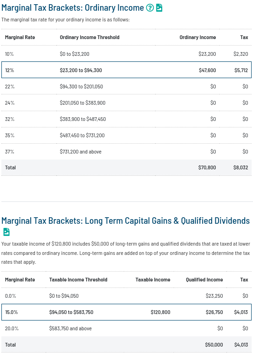Download Long Term Capital Gains image icon
Screen dimensions: 253x354
click(7, 232)
